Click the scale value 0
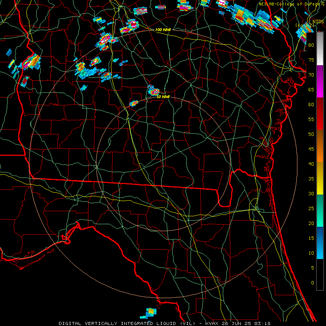Image resolution: width=326 pixels, height=326 pixels. [313, 283]
